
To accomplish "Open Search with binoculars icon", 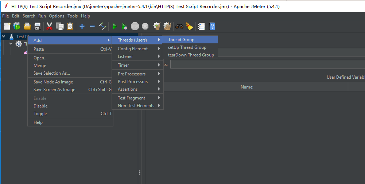I will (x=179, y=26).
